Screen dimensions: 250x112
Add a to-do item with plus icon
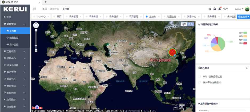247,68
